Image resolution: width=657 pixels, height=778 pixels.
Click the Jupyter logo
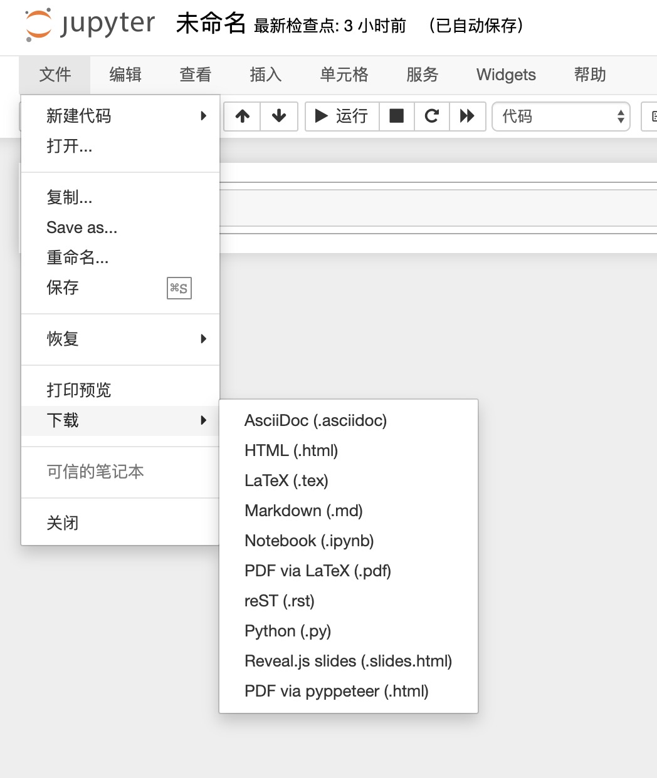(x=90, y=25)
